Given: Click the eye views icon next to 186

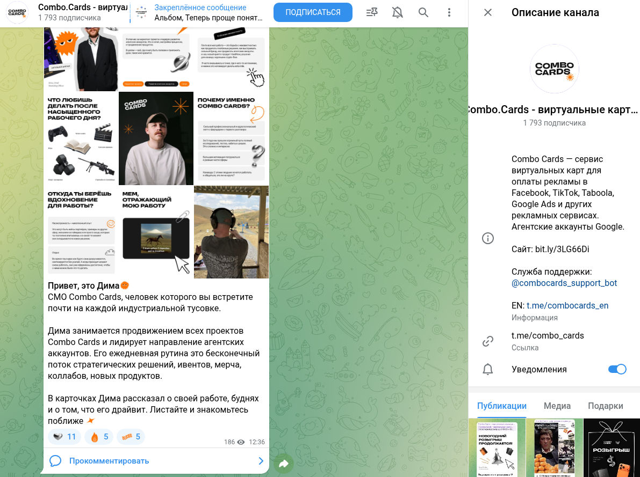Looking at the screenshot, I should (x=241, y=442).
